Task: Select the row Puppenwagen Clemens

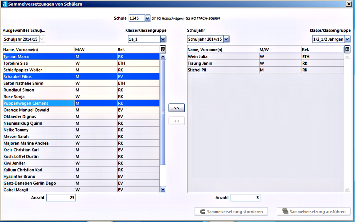Action: click(x=81, y=103)
